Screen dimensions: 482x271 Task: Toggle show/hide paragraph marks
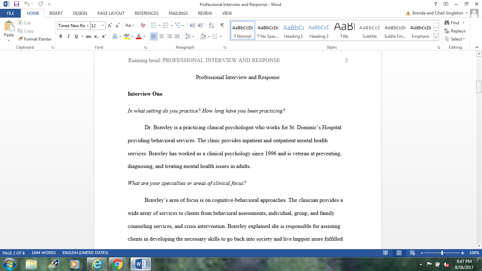[222, 25]
